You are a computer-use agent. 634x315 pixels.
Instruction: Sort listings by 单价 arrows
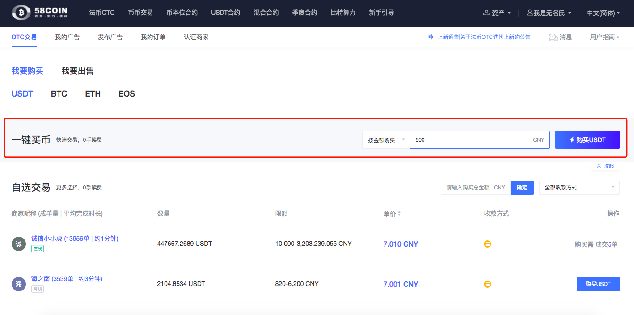399,214
